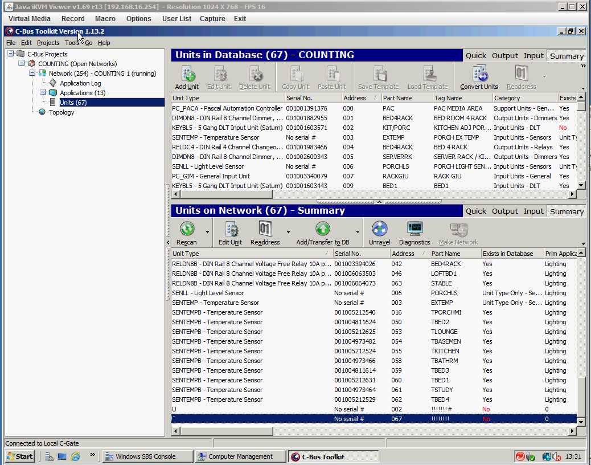Screen dimensions: 591x465
Task: Open the Projects menu
Action: coord(48,43)
